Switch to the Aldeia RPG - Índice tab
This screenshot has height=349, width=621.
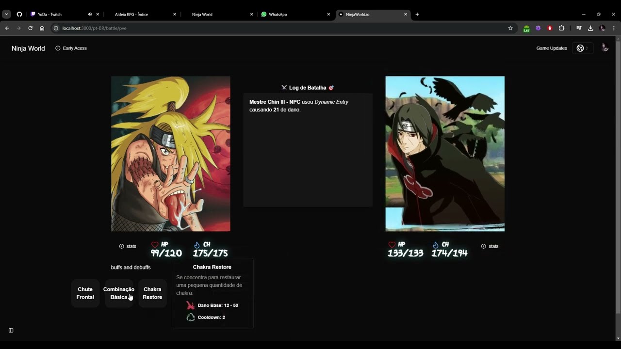coord(141,15)
